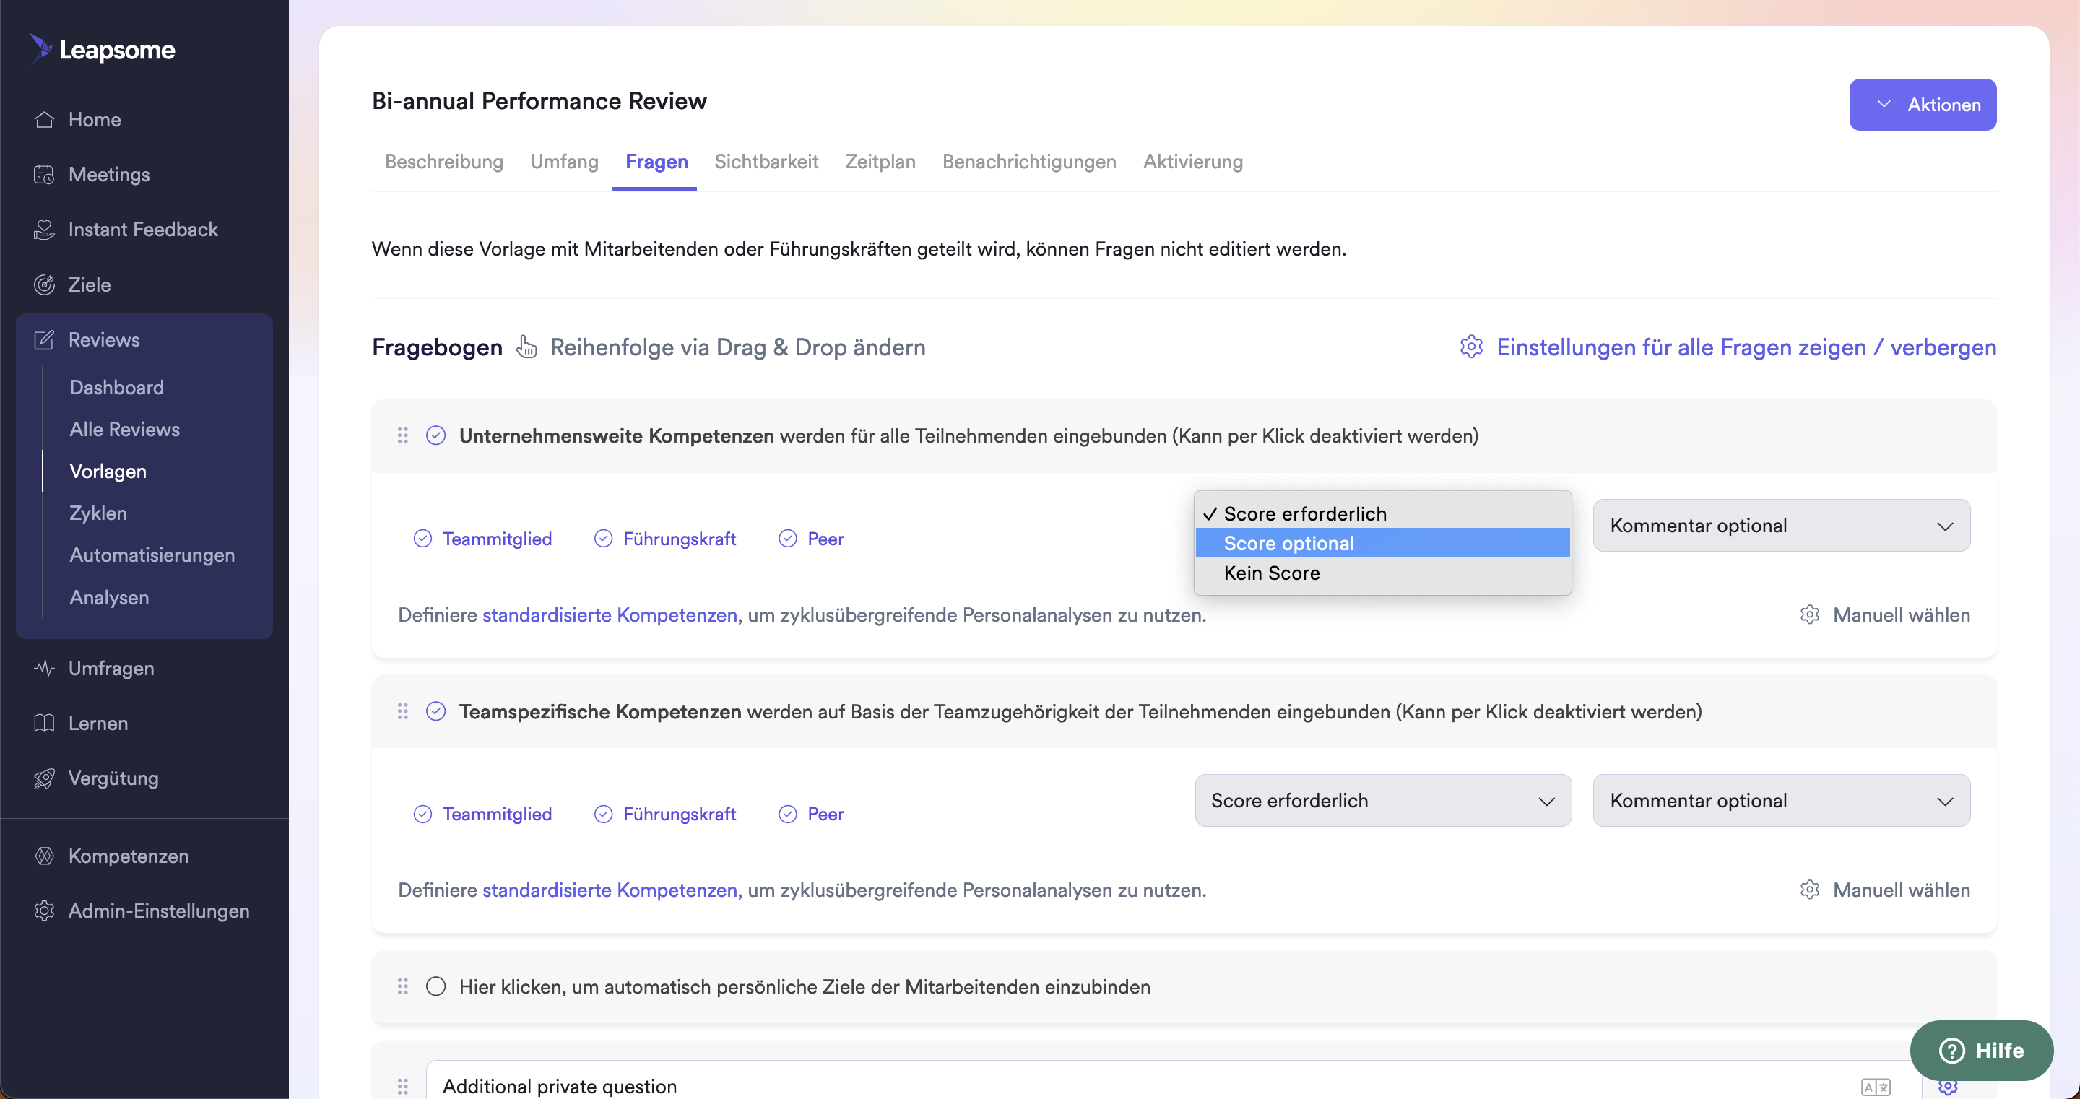Open Kommentar optional dropdown in Teamspezifische section
Screen dimensions: 2080x1099
[x=1781, y=800]
